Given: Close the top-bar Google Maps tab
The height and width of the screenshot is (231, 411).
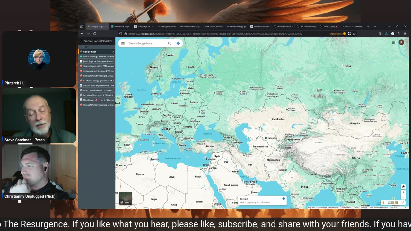Looking at the screenshot, I should click(106, 26).
